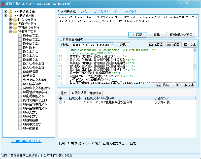
Task: Open the 关键词 keyword combo box dropdown
Action: [x=112, y=45]
